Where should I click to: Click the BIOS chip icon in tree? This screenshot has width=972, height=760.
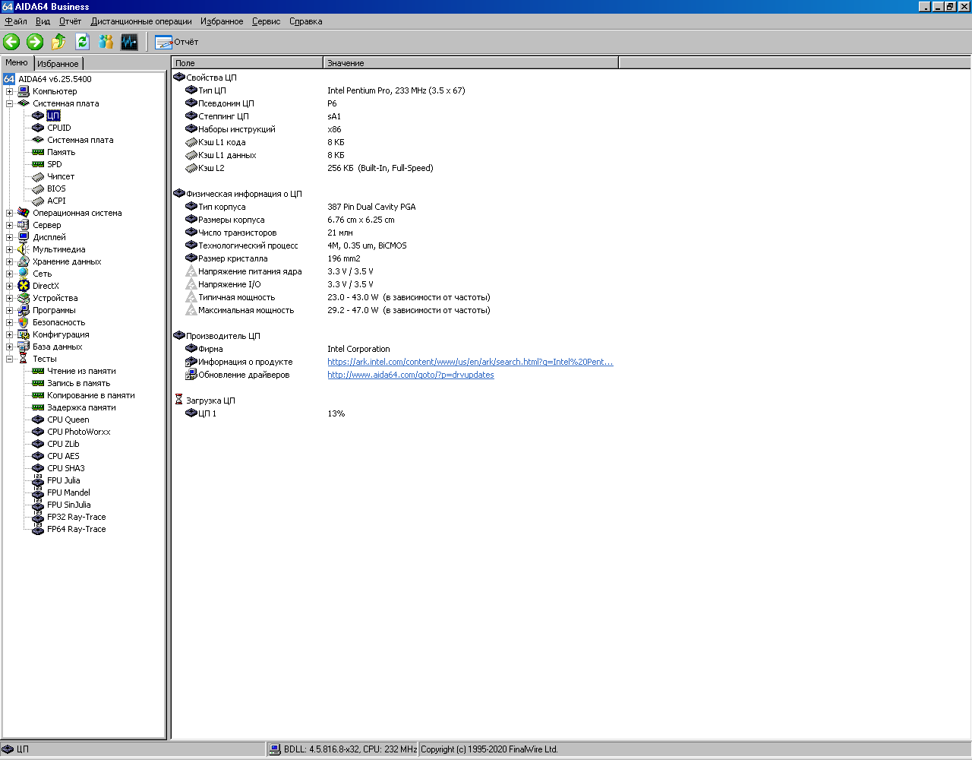point(38,188)
